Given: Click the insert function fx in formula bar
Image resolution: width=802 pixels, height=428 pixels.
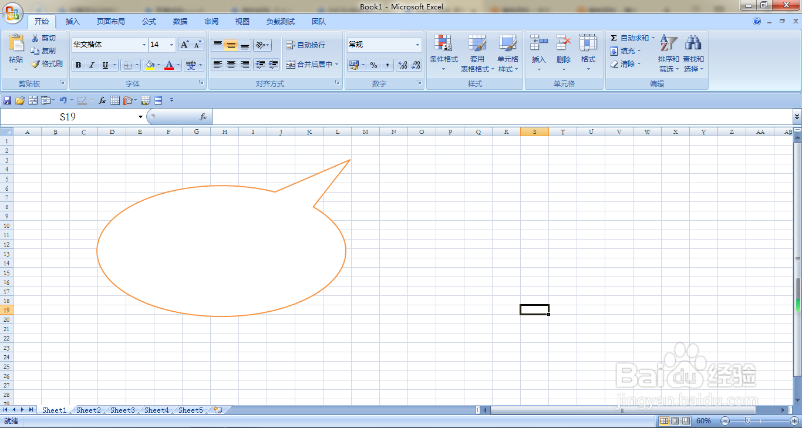Looking at the screenshot, I should [x=203, y=117].
